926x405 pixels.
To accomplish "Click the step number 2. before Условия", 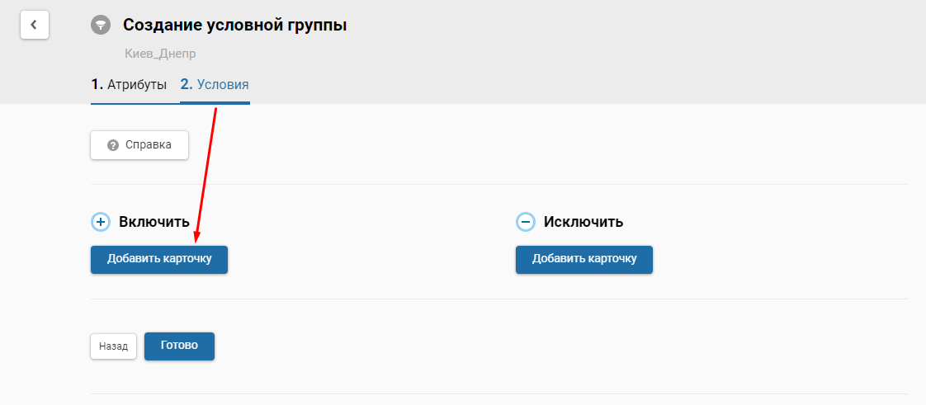I will pyautogui.click(x=187, y=84).
